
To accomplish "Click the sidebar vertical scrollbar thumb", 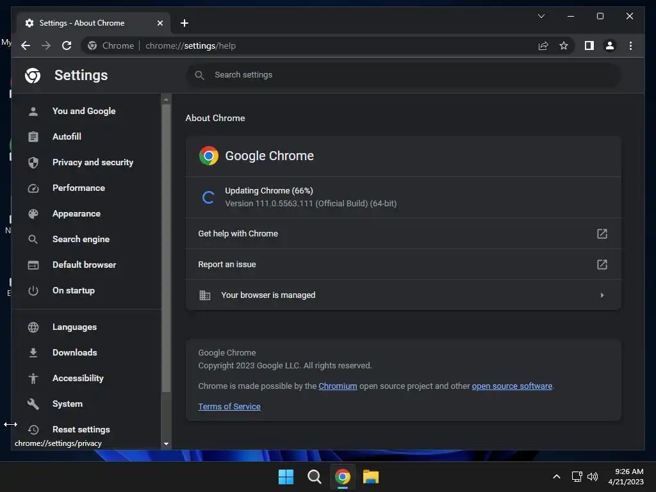I will [166, 248].
